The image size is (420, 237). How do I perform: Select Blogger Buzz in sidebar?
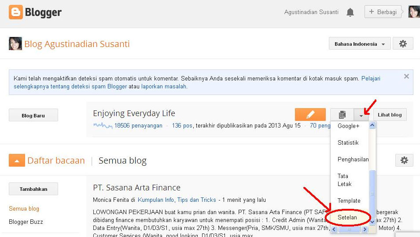26,222
